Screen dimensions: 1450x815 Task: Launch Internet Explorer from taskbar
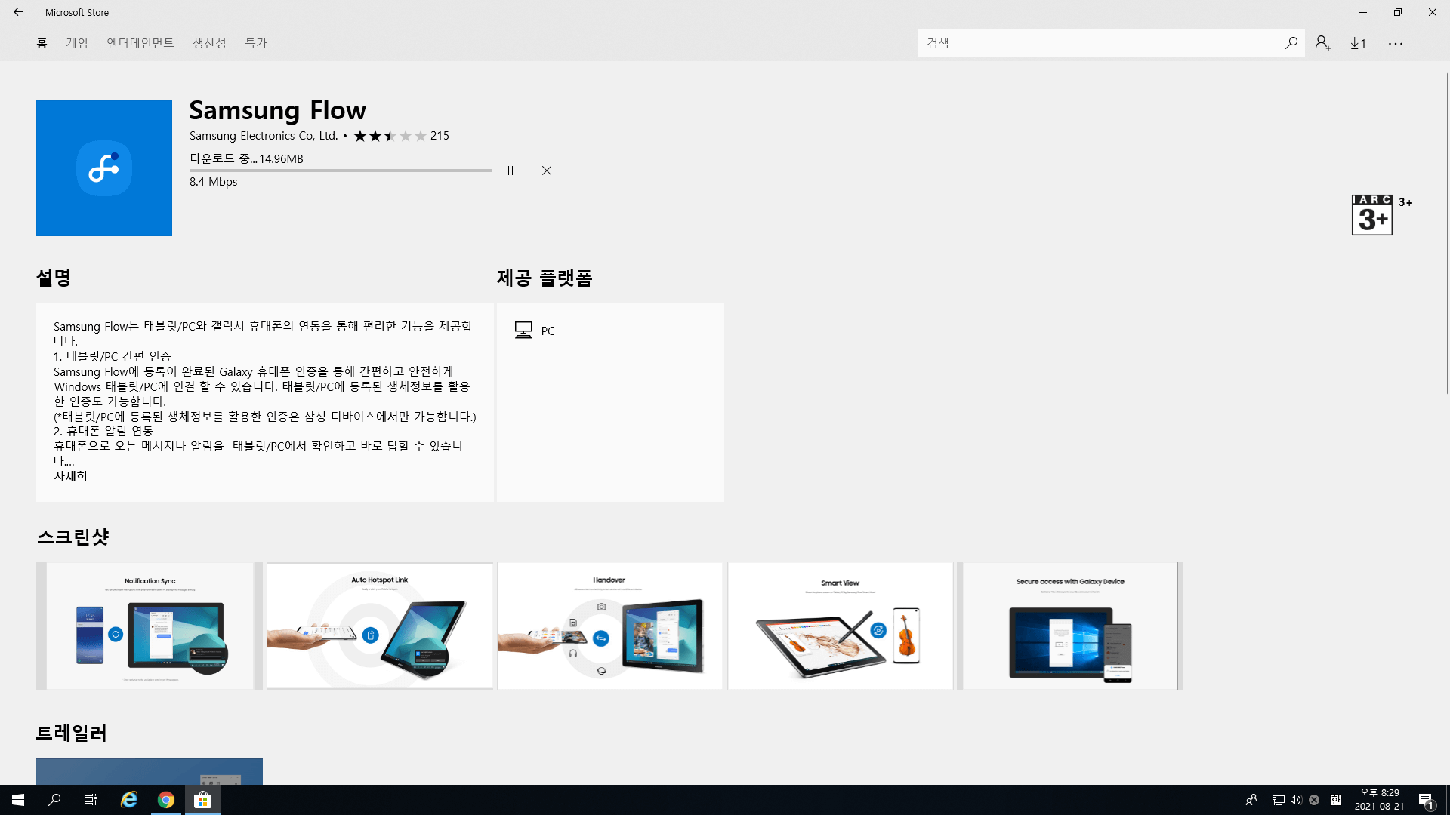[x=129, y=800]
